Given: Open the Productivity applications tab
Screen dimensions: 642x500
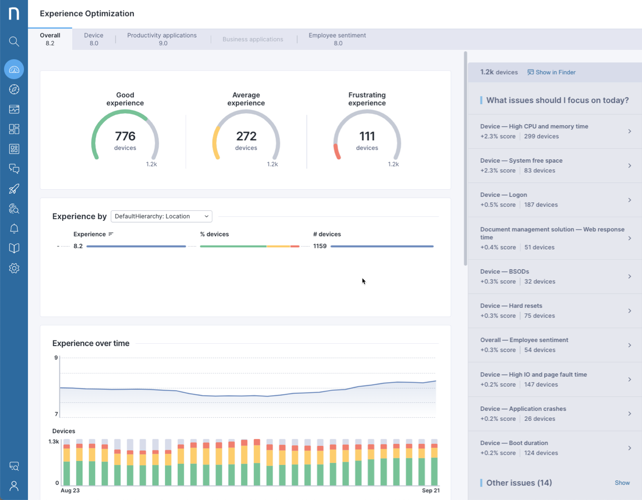Looking at the screenshot, I should pos(162,39).
